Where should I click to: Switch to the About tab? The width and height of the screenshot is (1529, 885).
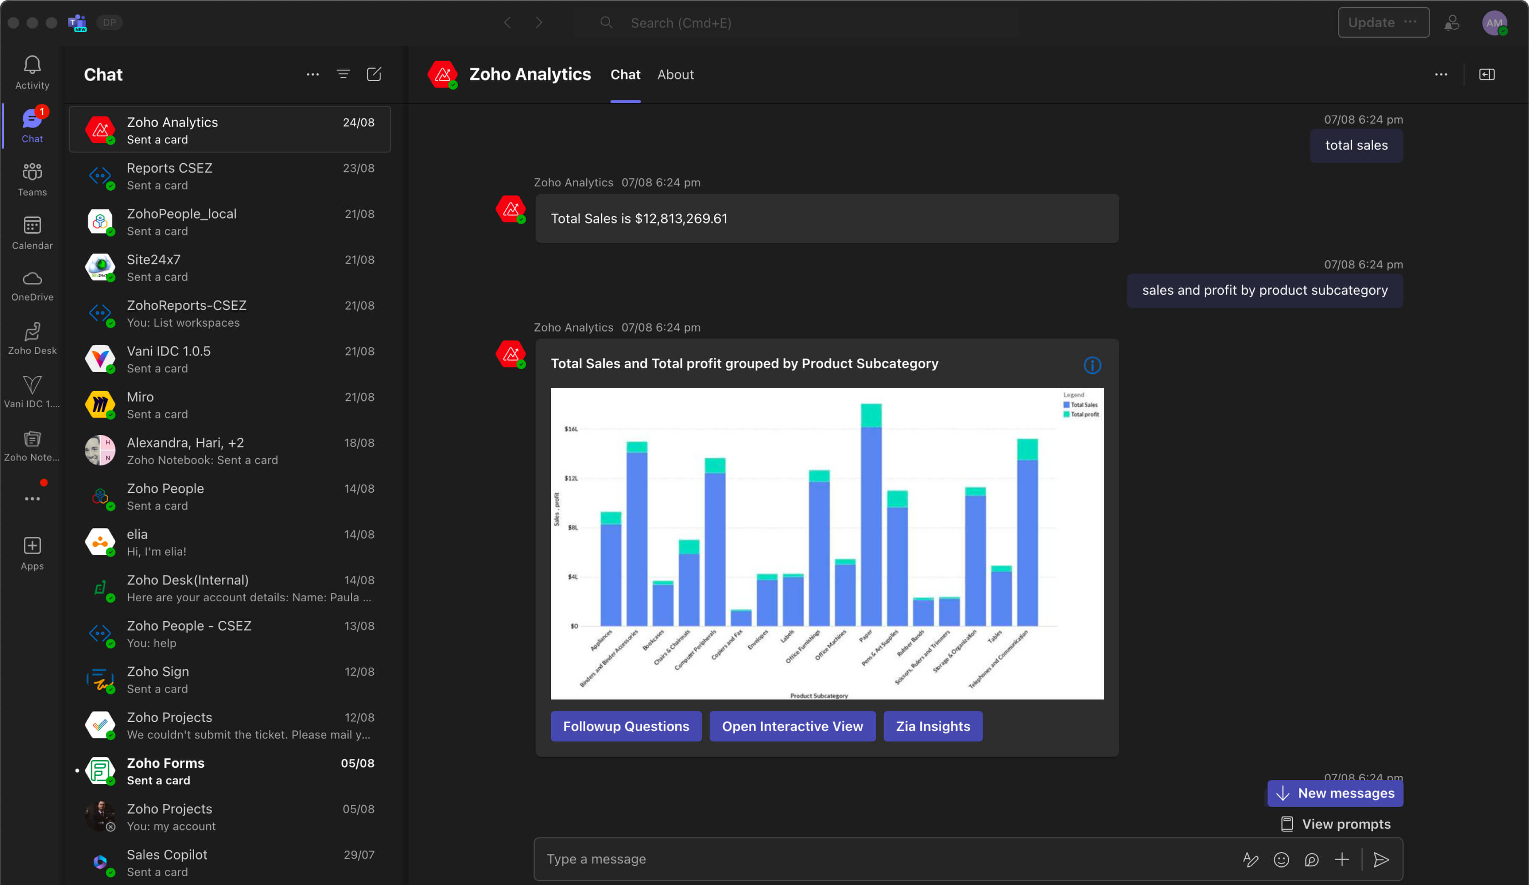[675, 75]
